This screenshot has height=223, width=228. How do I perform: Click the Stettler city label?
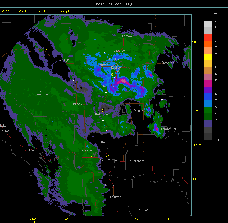168,63
